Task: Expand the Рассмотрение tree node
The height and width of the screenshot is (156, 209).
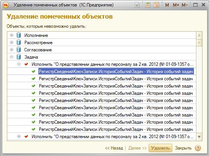Action: (x=11, y=43)
